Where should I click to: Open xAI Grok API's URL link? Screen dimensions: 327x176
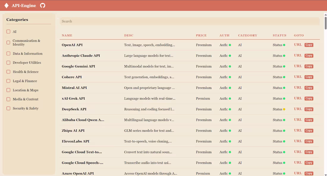(298, 98)
